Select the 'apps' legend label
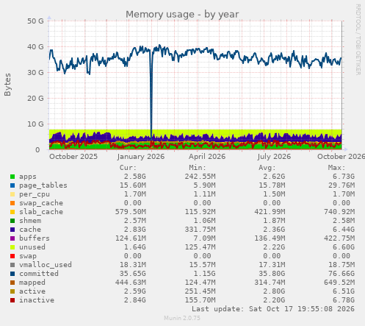This screenshot has height=326, width=365. coord(28,177)
